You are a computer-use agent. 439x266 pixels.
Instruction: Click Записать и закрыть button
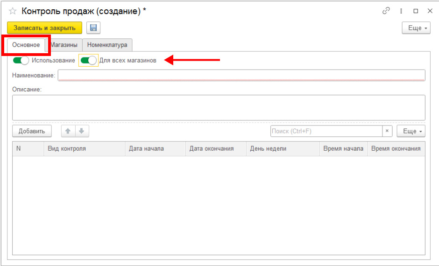44,28
